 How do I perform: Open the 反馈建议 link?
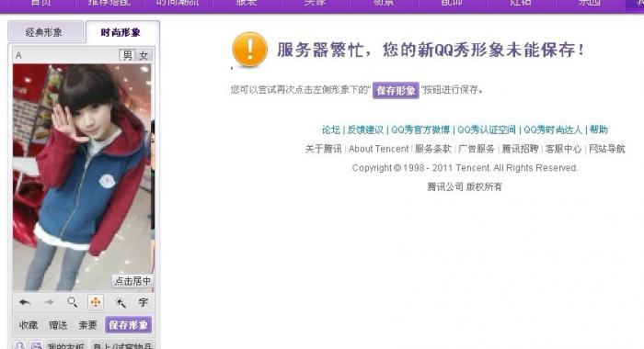tap(365, 130)
